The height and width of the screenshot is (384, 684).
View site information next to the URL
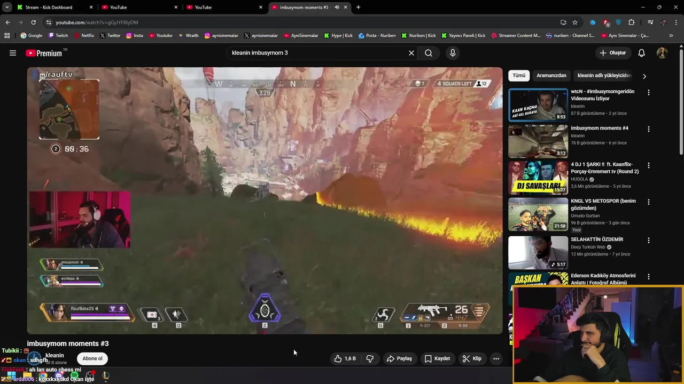[x=49, y=22]
